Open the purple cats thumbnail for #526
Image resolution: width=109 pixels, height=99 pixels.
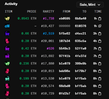7,48
